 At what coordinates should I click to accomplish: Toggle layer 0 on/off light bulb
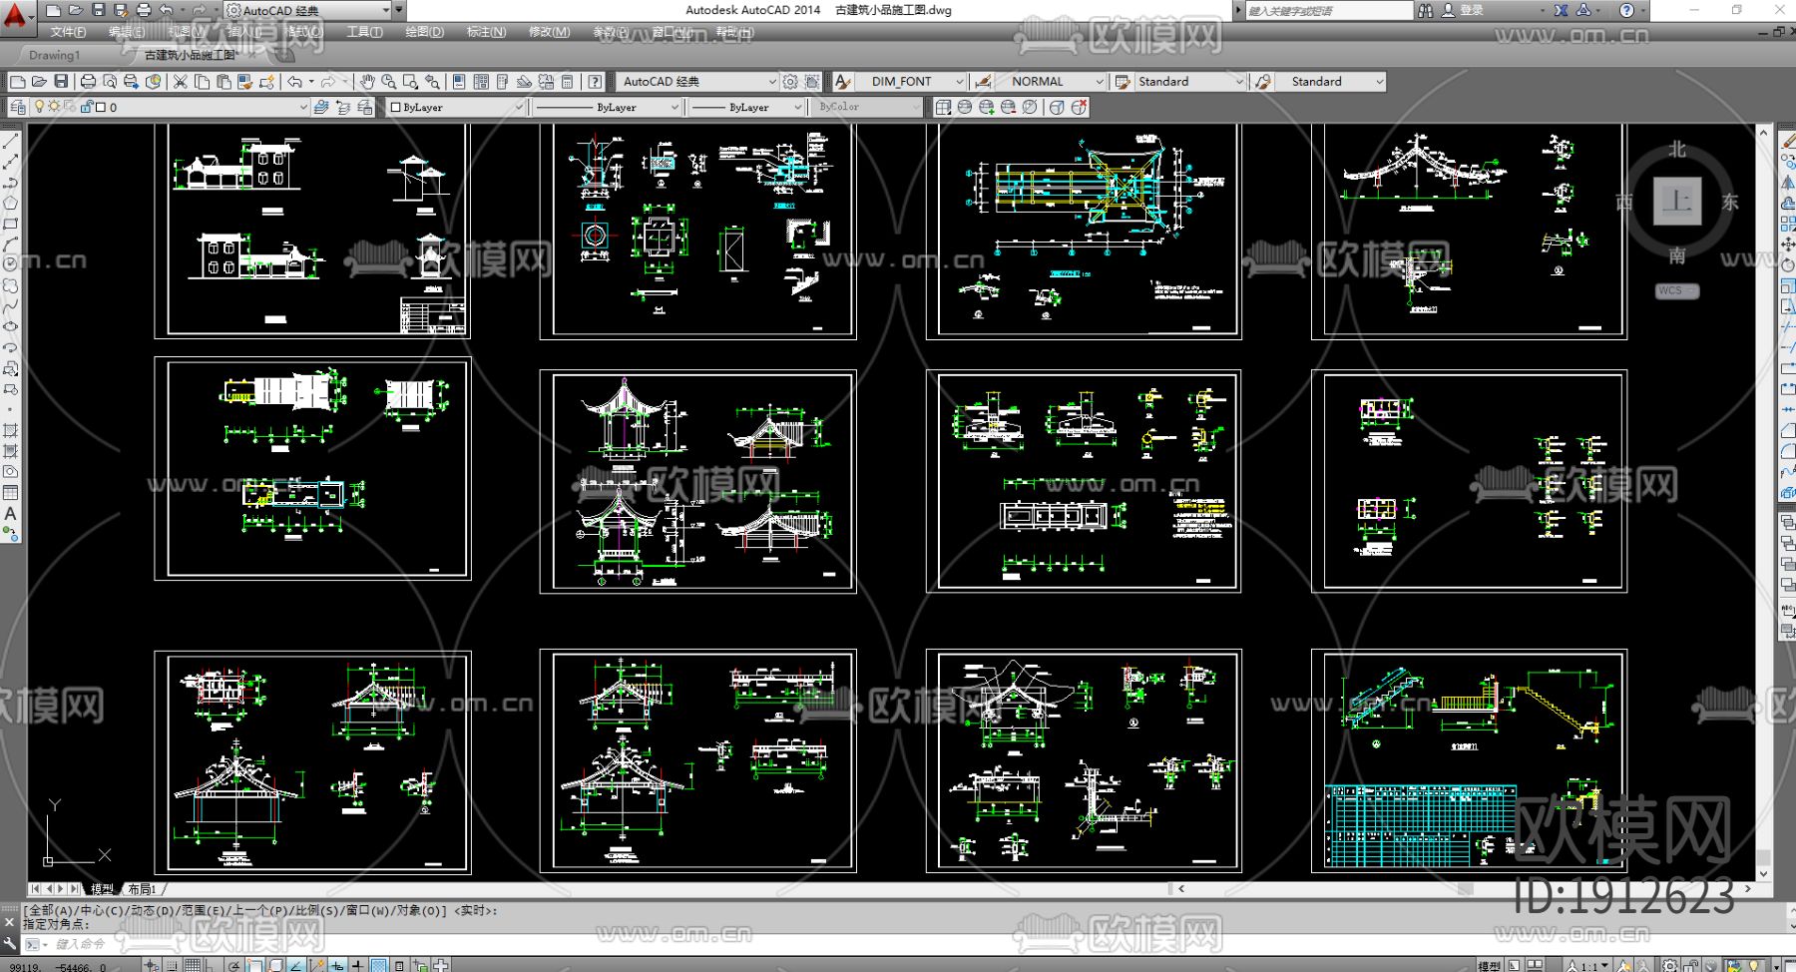click(x=40, y=107)
